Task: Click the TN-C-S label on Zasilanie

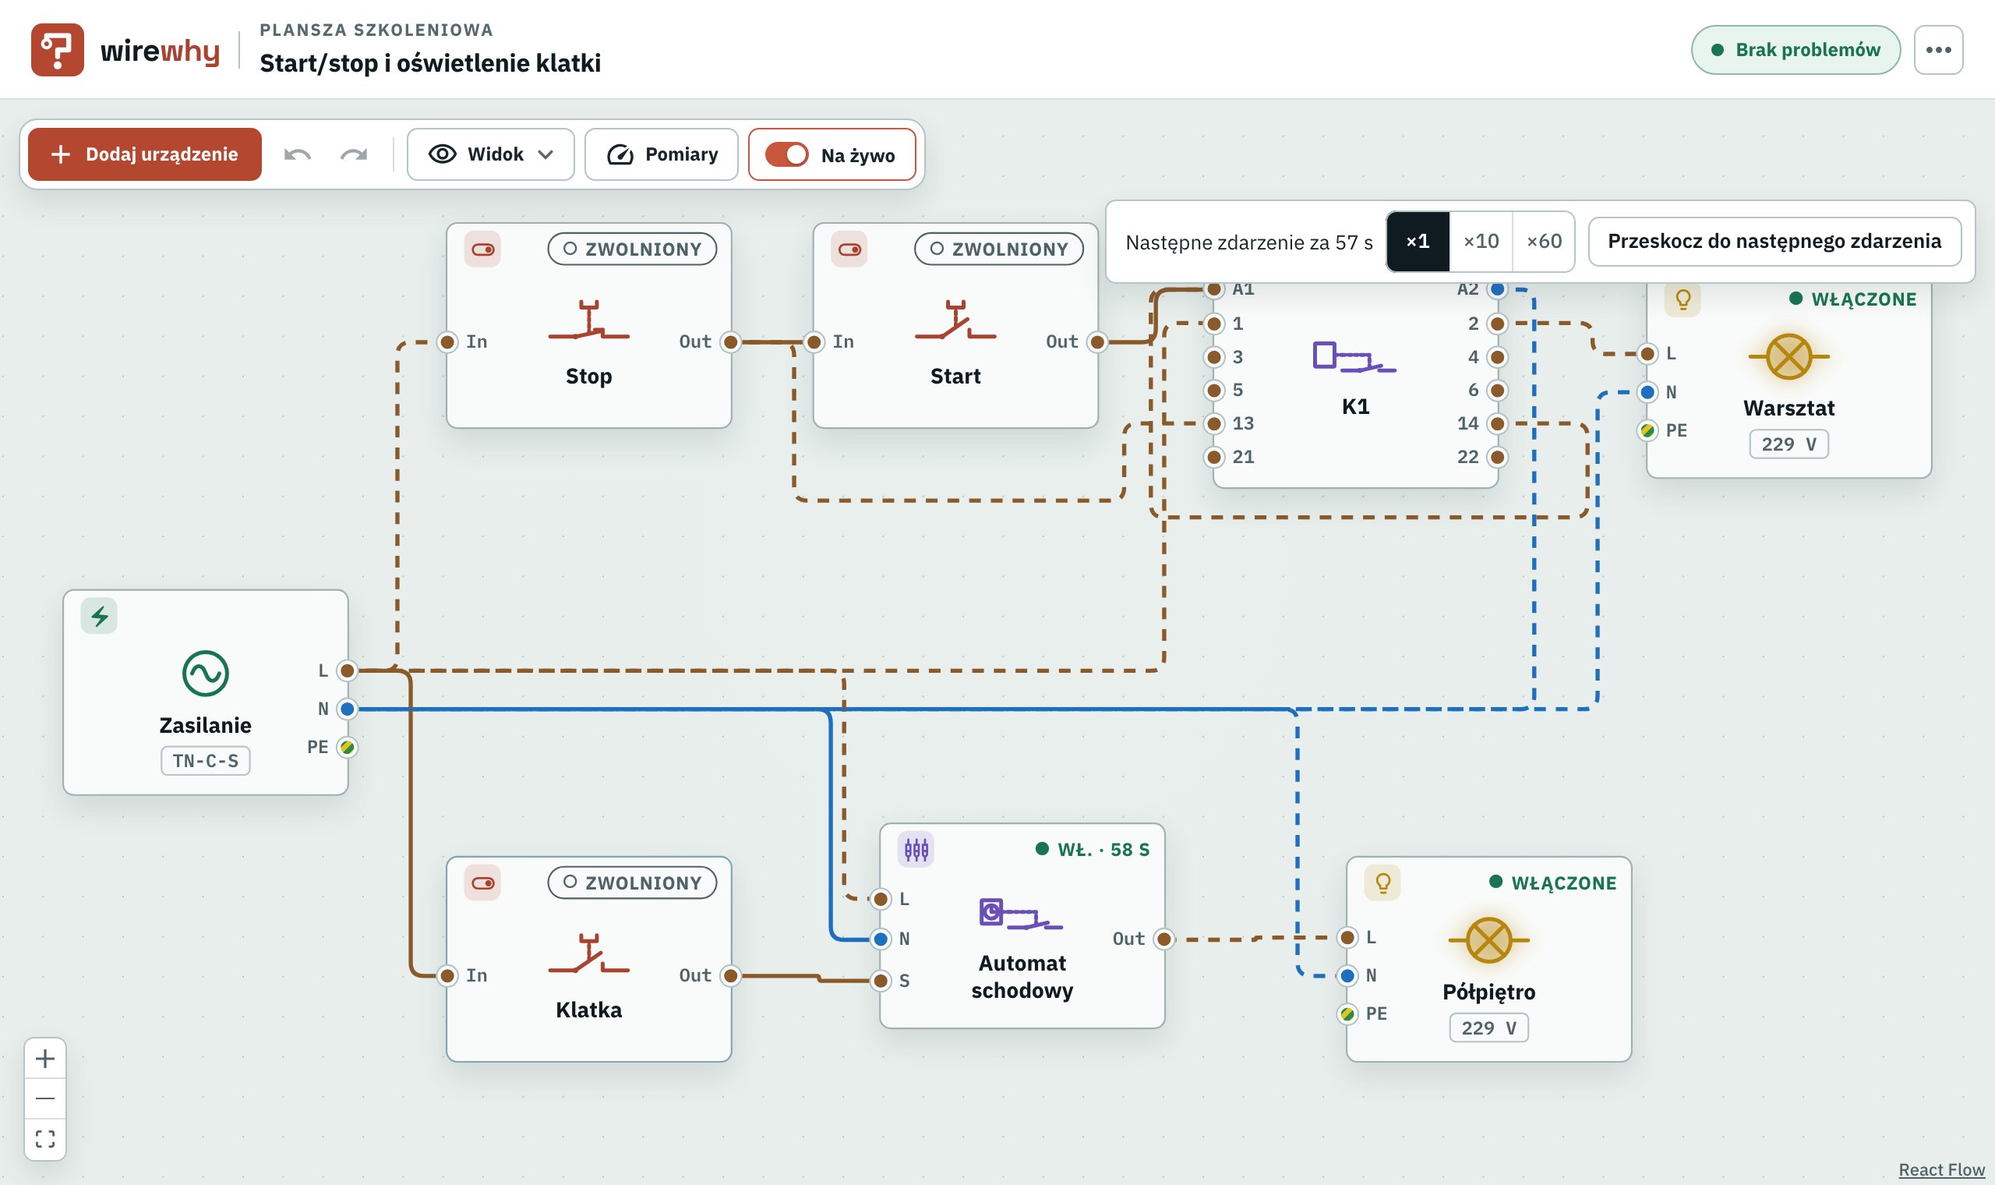Action: 206,761
